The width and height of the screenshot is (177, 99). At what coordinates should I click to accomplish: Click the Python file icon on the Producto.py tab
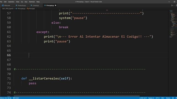(x=16, y=5)
